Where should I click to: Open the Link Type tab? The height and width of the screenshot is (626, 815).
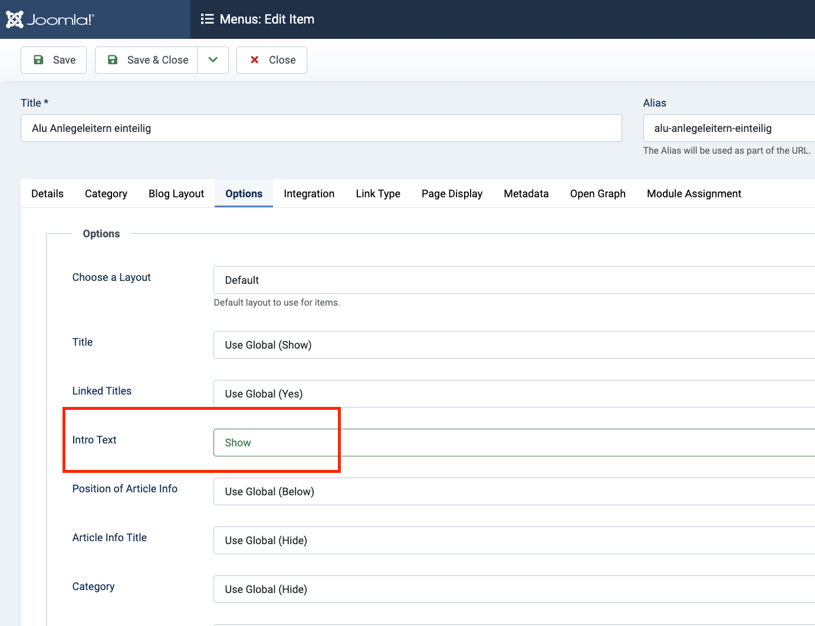(x=378, y=194)
